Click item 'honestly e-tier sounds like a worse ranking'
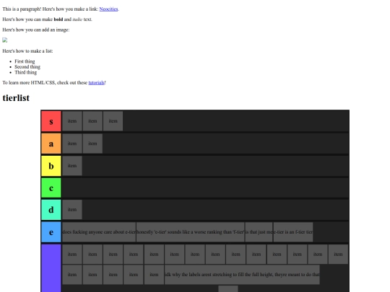The image size is (390, 292). 190,232
